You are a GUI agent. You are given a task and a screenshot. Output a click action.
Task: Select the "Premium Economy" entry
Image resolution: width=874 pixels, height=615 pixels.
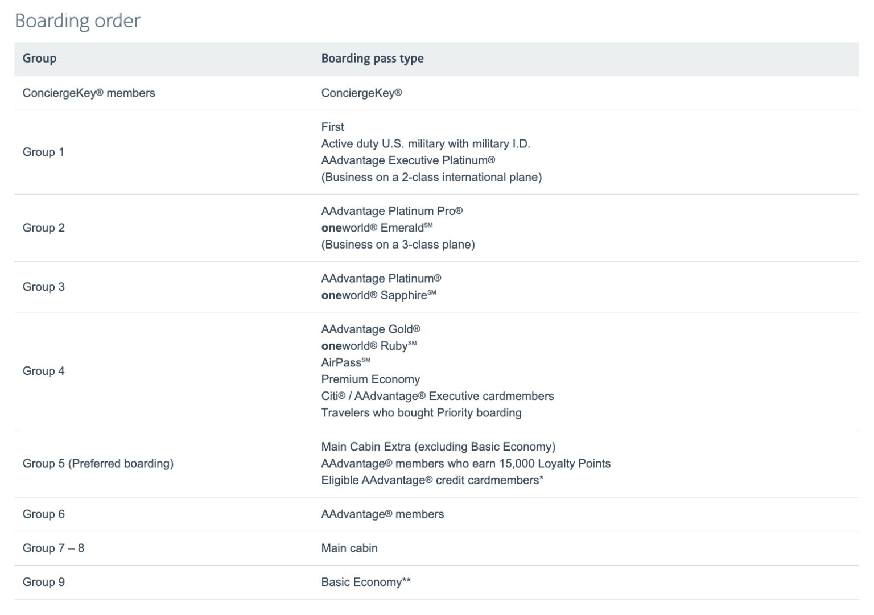tap(370, 379)
